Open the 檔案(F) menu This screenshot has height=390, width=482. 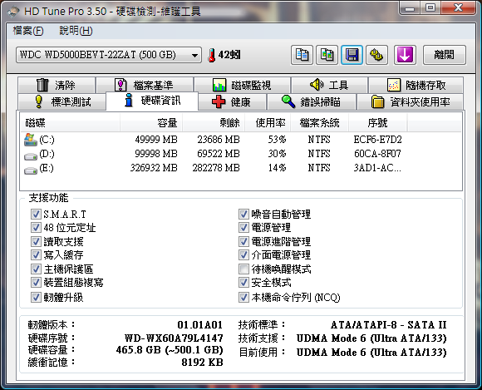[x=28, y=31]
